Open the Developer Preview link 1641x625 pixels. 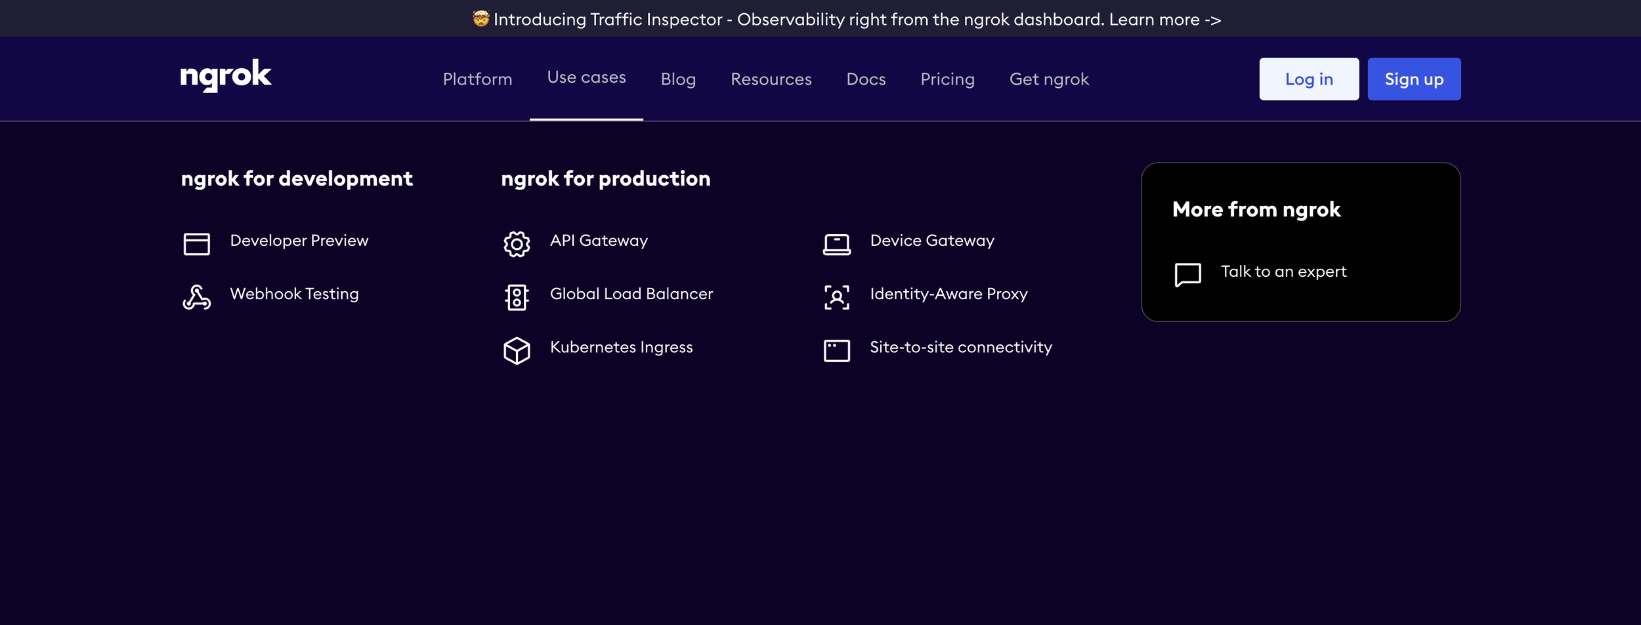coord(299,241)
